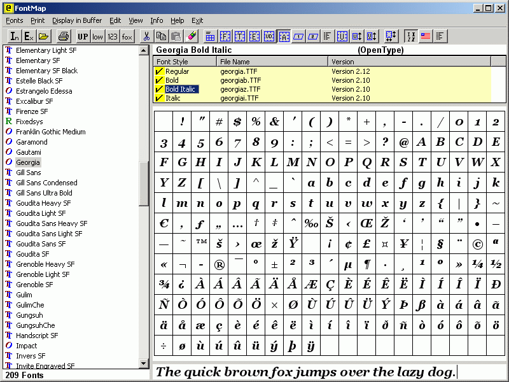509x382 pixels.
Task: Open the Display in Buffer menu
Action: click(77, 20)
